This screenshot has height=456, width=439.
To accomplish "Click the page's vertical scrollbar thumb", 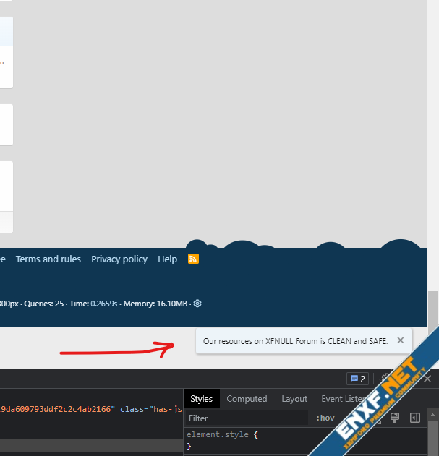I will (x=432, y=311).
